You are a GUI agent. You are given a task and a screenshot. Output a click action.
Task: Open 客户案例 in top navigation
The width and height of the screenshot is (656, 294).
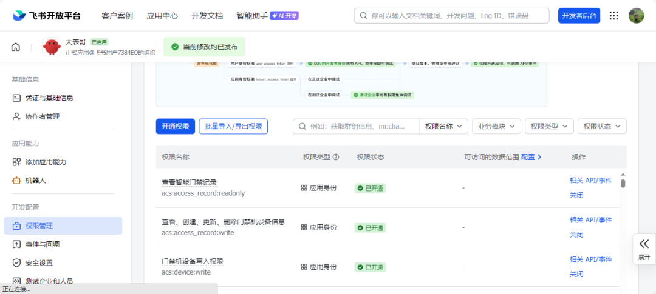coord(117,16)
